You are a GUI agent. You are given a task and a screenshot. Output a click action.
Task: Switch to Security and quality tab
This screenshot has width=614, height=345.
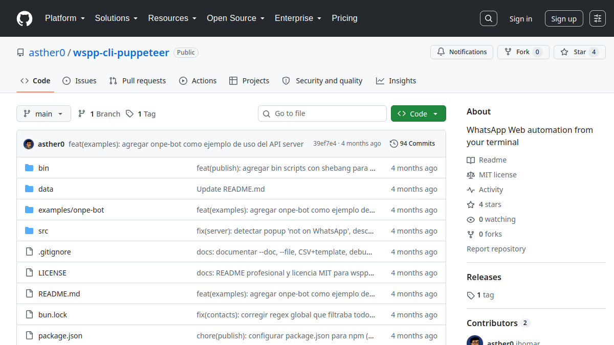click(322, 81)
